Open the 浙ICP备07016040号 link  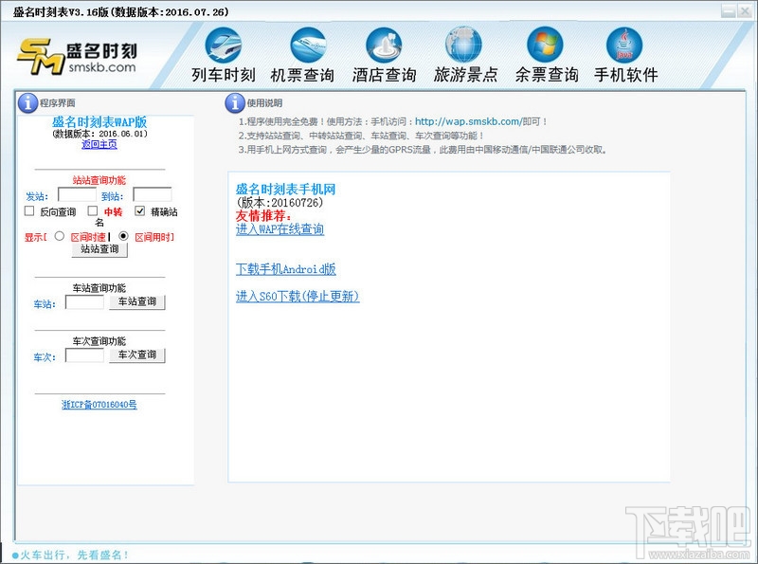[x=99, y=405]
